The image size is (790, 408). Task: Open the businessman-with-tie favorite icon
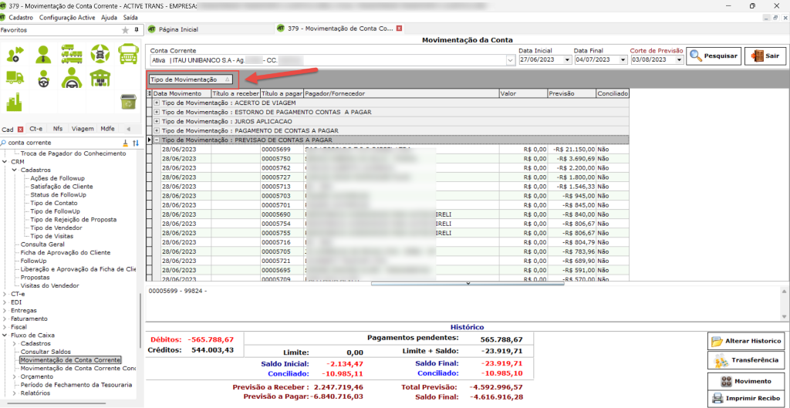pos(43,53)
